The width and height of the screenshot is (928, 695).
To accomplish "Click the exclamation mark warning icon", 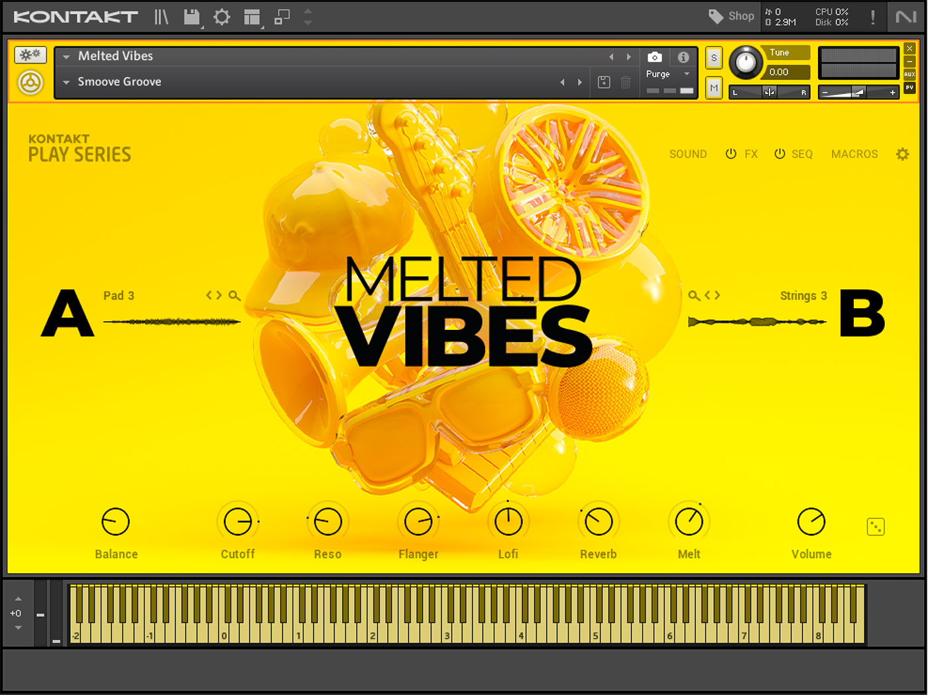I will (873, 17).
